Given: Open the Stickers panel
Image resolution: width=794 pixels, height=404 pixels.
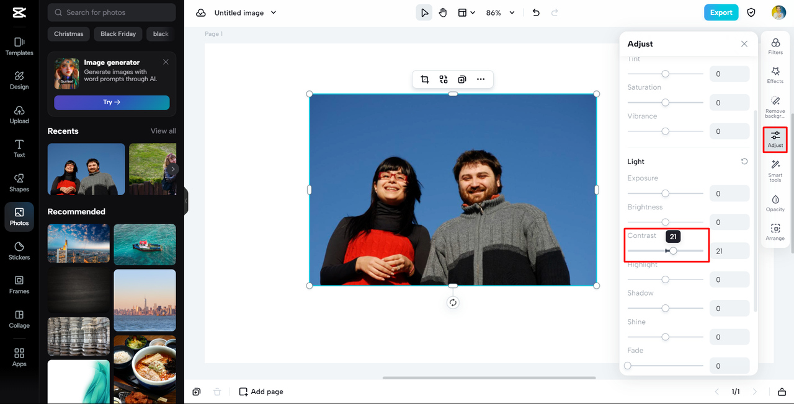Looking at the screenshot, I should click(19, 251).
